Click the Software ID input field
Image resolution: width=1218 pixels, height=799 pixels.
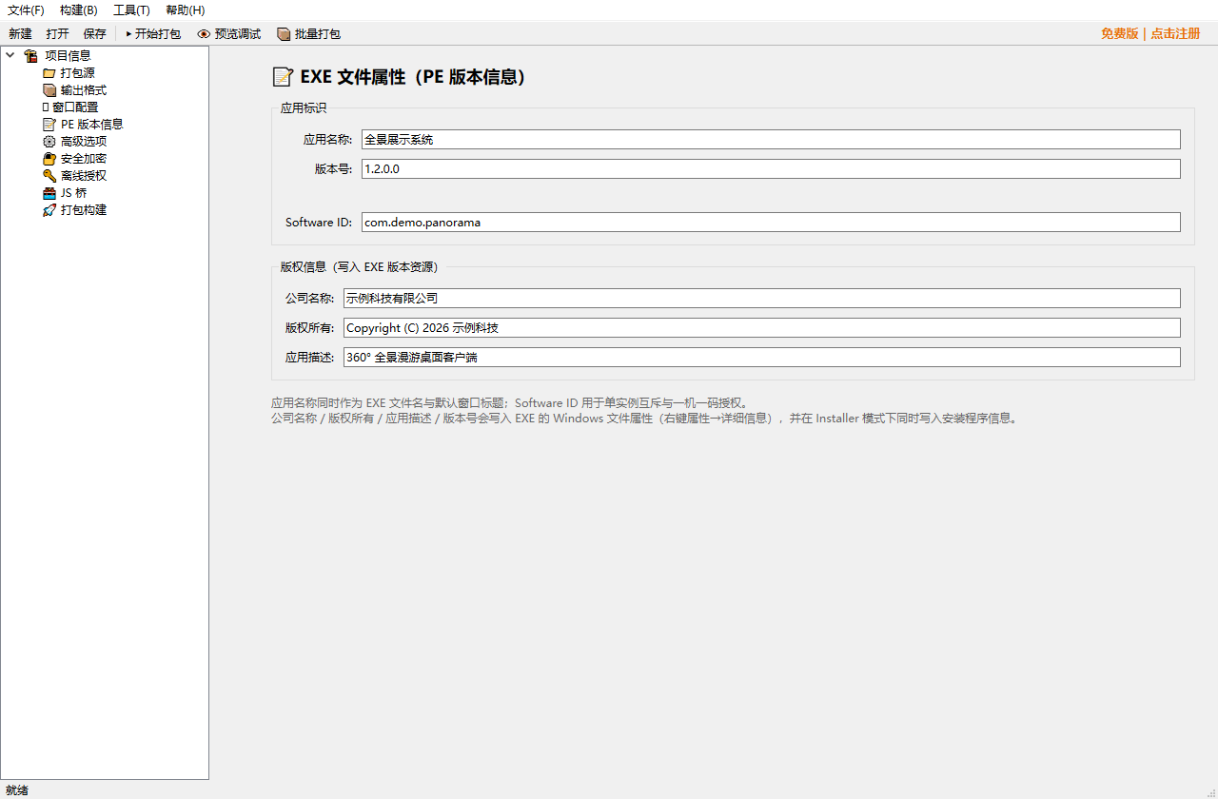tap(771, 222)
